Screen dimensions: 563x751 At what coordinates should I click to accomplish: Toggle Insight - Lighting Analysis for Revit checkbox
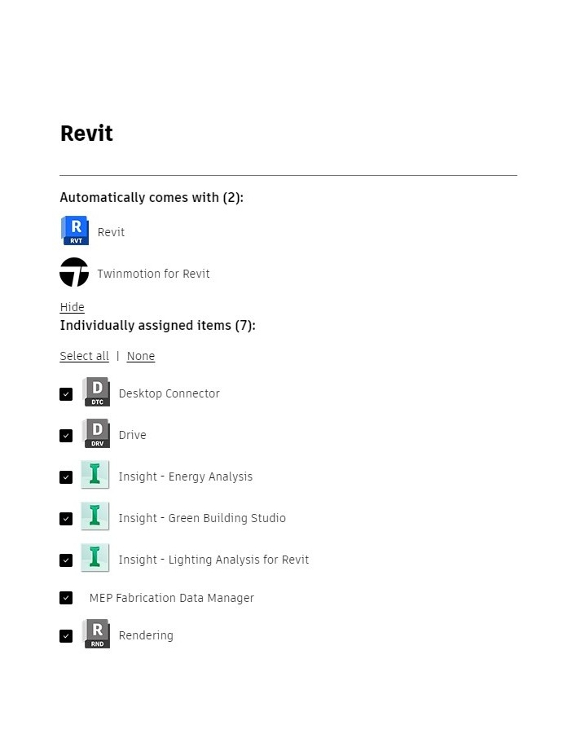point(66,560)
